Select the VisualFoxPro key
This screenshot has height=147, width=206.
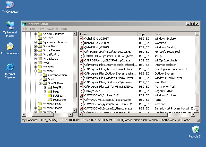pyautogui.click(x=51, y=54)
